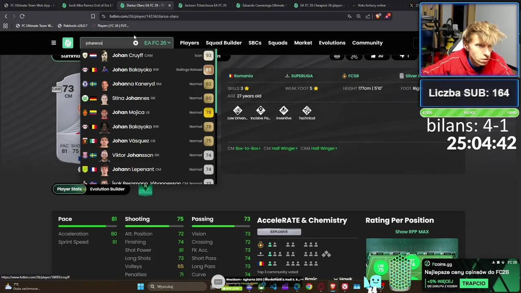Viewport: 521px width, 293px height.
Task: Open Google Chrome from the taskbar
Action: click(x=309, y=286)
